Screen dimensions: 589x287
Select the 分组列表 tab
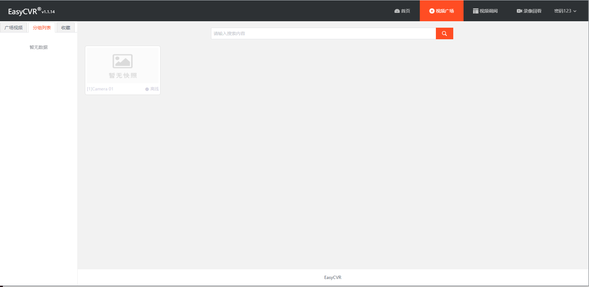coord(42,28)
